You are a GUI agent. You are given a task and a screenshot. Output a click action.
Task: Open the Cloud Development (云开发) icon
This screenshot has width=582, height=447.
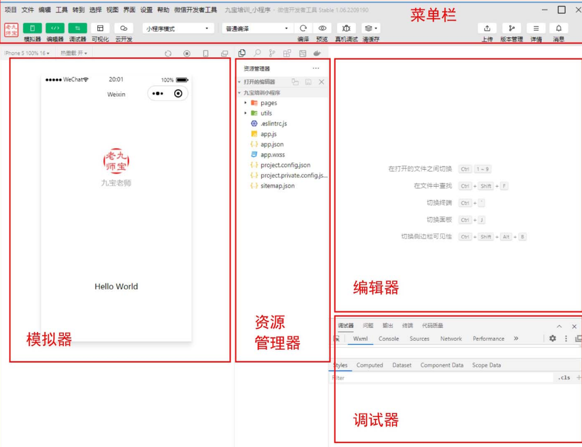click(x=123, y=28)
